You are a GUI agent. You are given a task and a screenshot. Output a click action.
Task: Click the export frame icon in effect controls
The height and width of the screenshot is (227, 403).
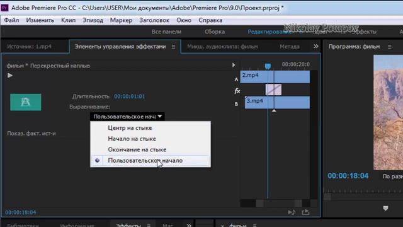(305, 212)
